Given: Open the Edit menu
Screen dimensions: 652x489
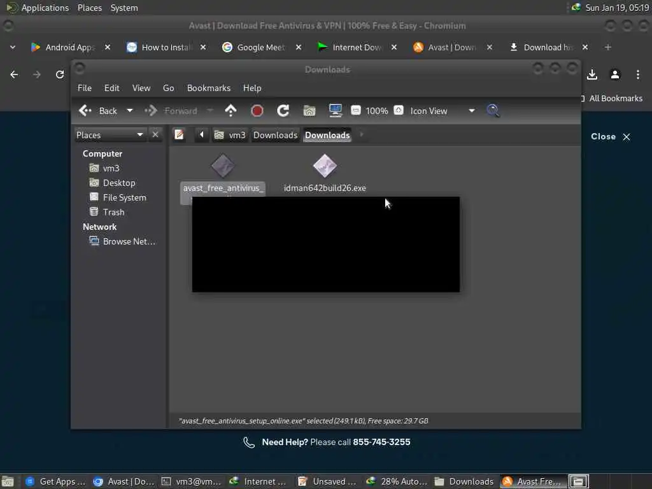Looking at the screenshot, I should point(111,88).
